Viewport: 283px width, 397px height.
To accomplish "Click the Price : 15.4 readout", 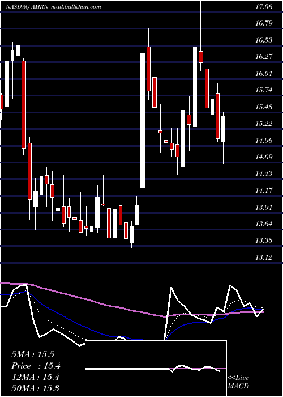I will point(36,366).
